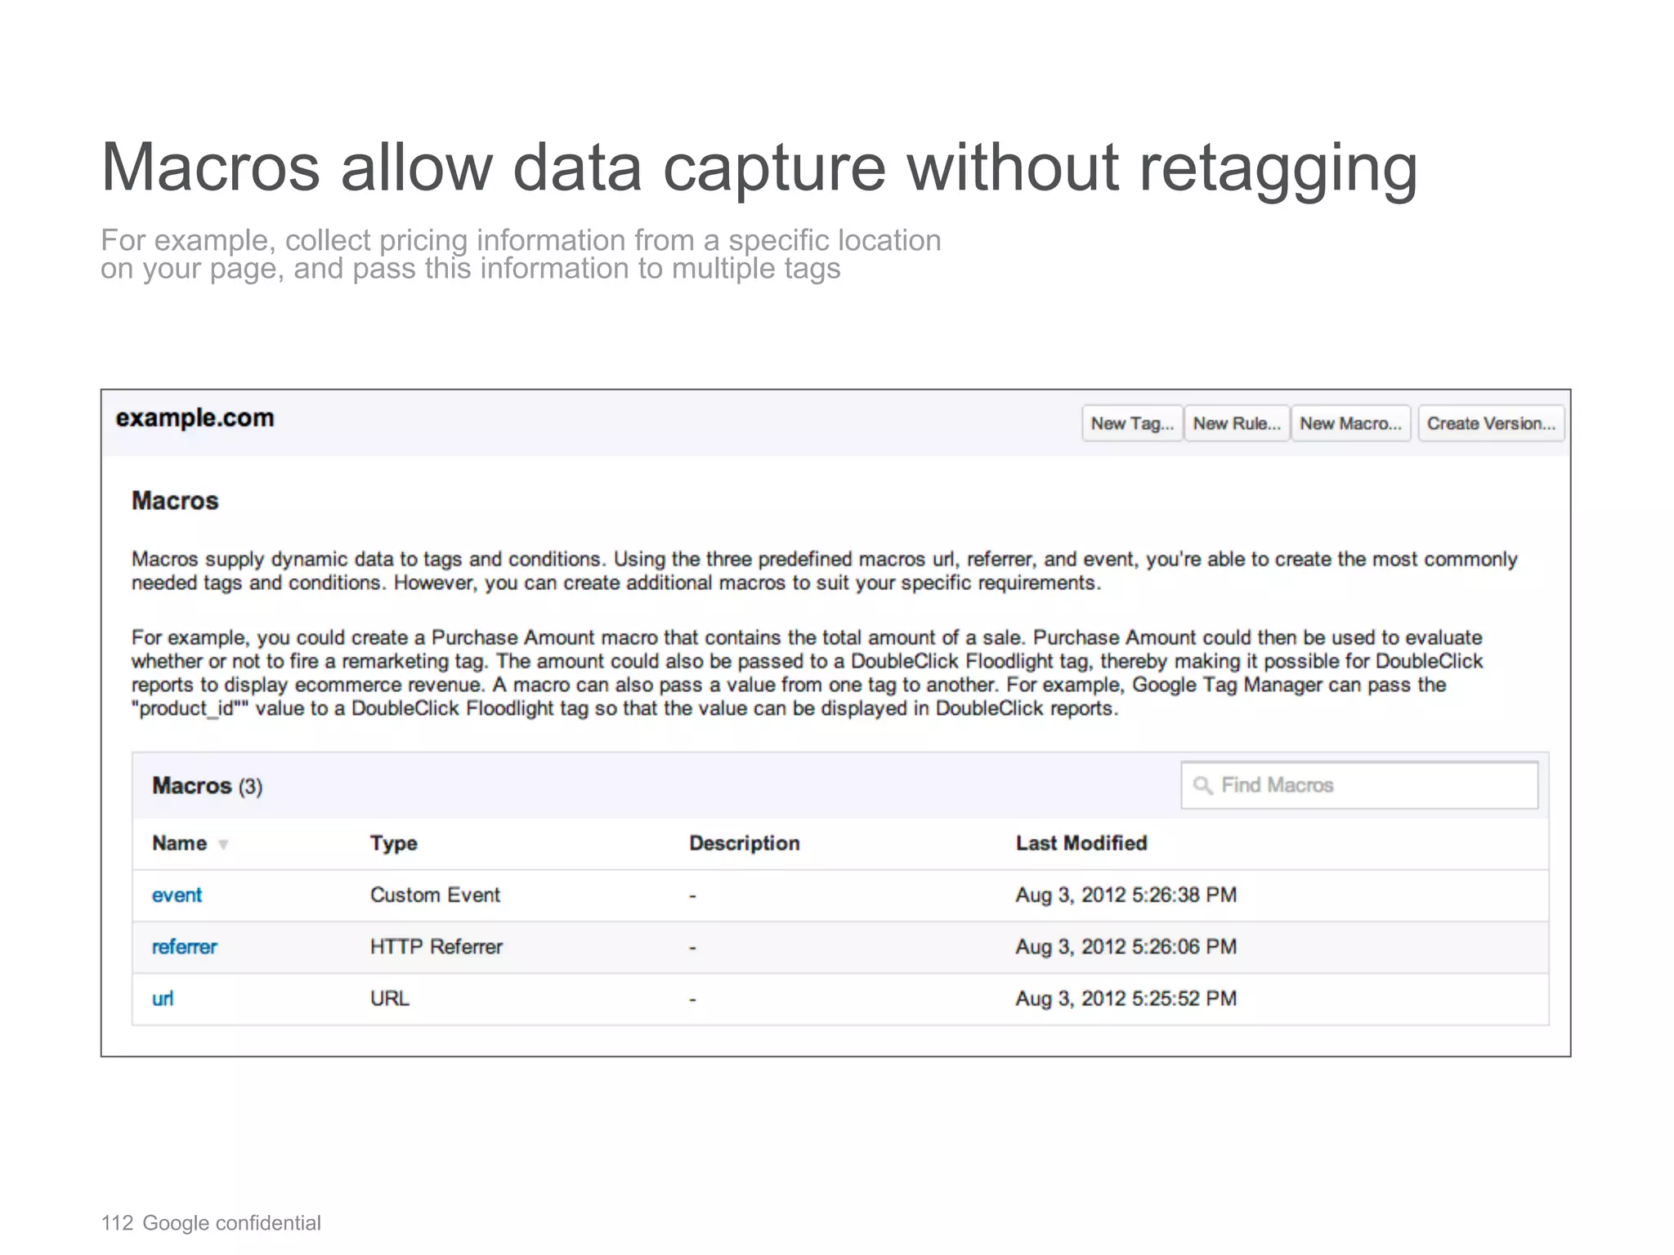Screen dimensions: 1674x1255
Task: Open the event macro link
Action: click(177, 895)
